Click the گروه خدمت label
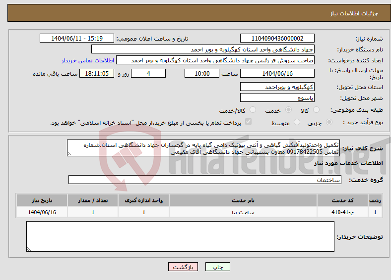The image size is (391, 280). pyautogui.click(x=366, y=180)
